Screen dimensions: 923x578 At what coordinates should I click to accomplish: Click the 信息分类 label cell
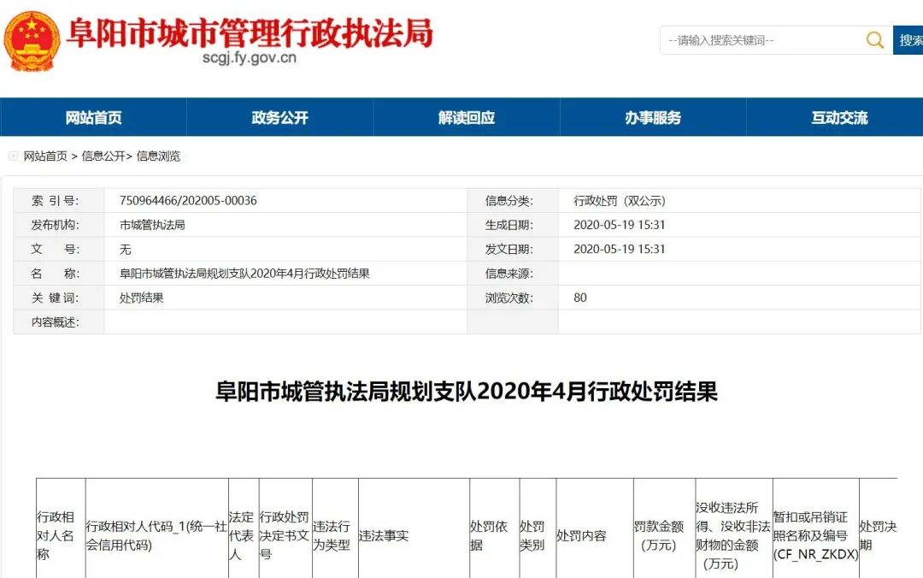click(x=513, y=201)
